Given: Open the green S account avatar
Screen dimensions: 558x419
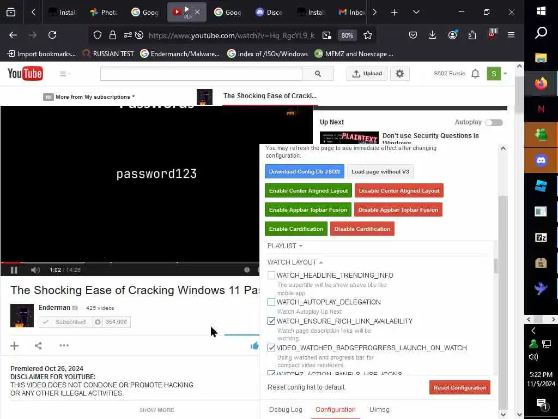Looking at the screenshot, I should tap(494, 74).
